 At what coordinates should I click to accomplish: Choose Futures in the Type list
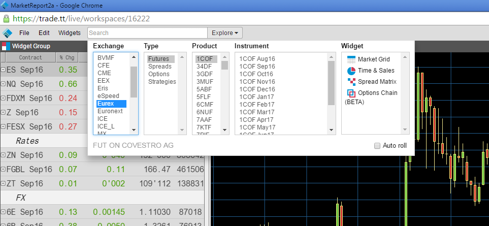[160, 59]
